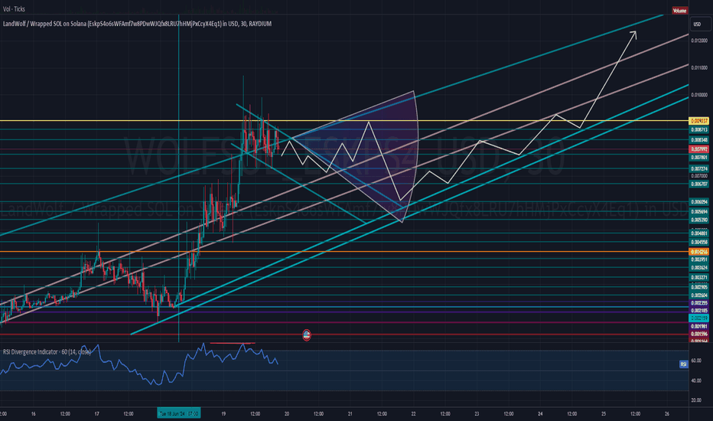Click the 0.006054 price level label
Screen dimensions: 713x421
(x=699, y=201)
